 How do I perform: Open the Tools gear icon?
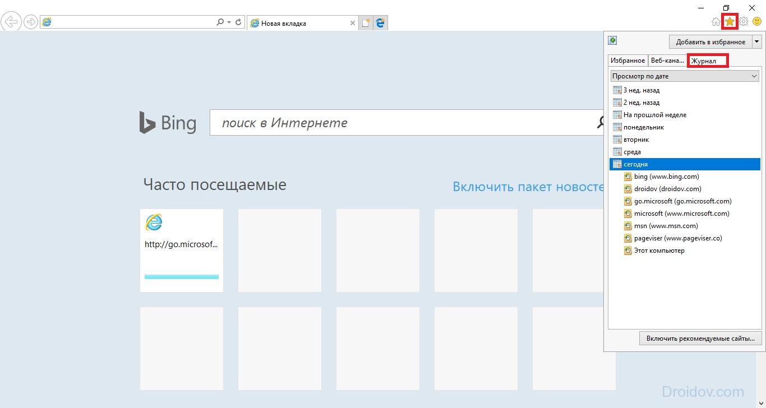tap(744, 22)
